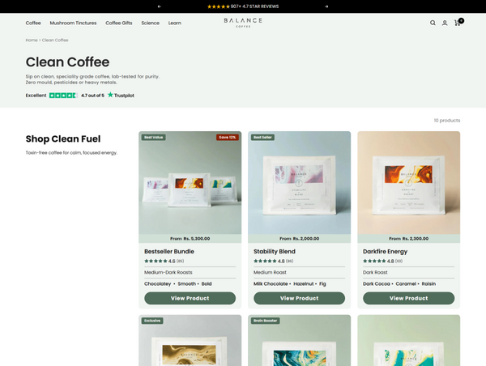Go to Home breadcrumb link

click(32, 40)
